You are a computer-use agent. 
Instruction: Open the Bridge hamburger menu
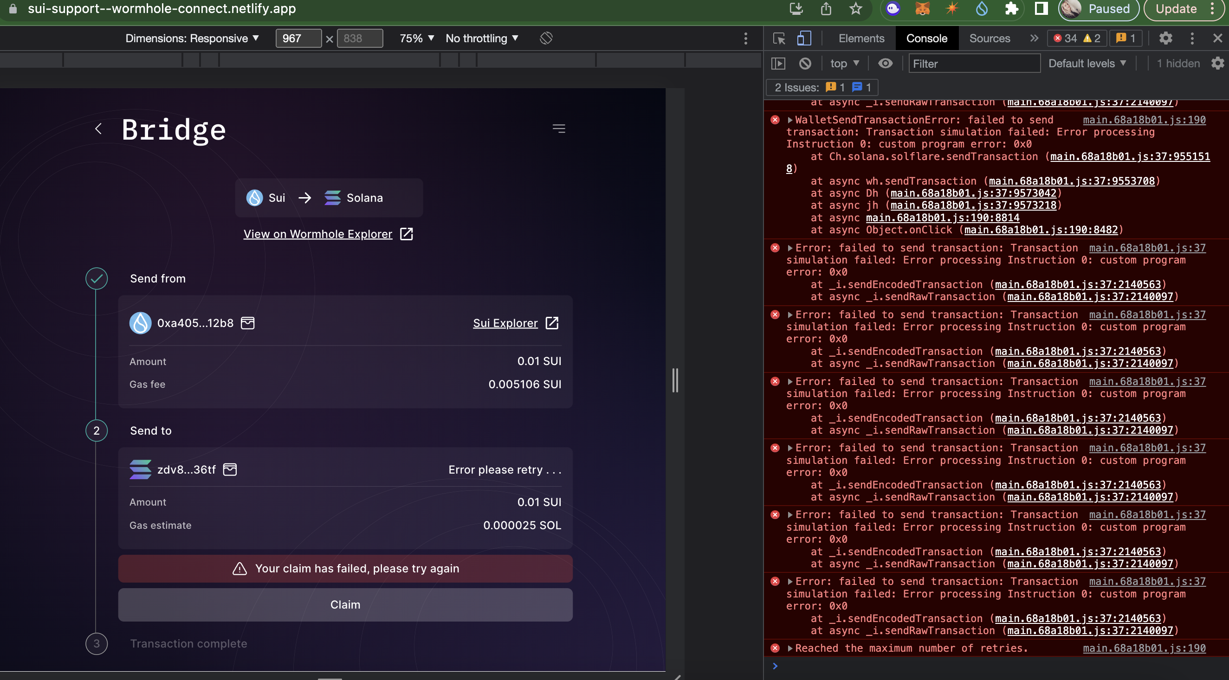tap(558, 128)
